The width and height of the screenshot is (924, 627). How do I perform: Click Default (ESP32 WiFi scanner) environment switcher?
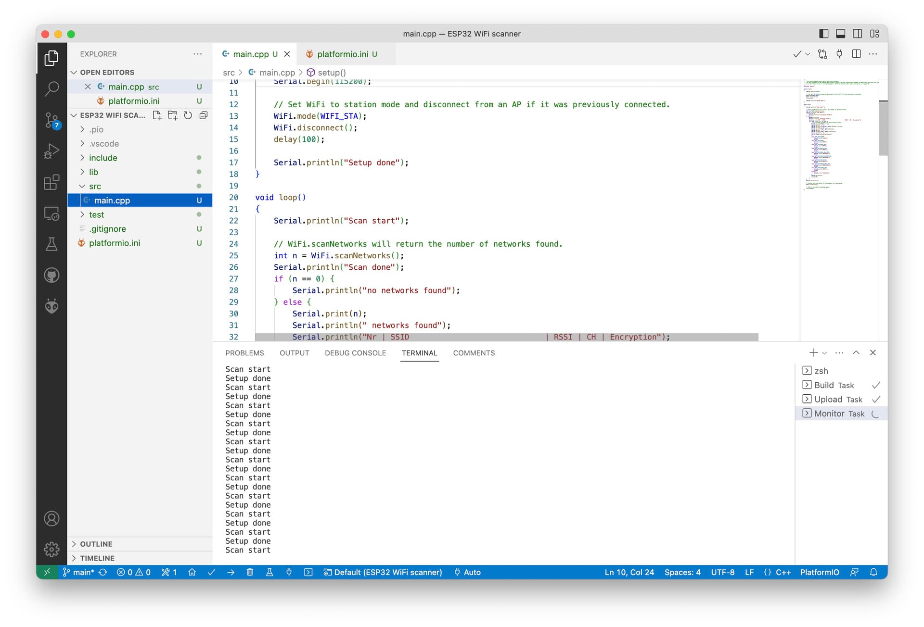pyautogui.click(x=383, y=572)
